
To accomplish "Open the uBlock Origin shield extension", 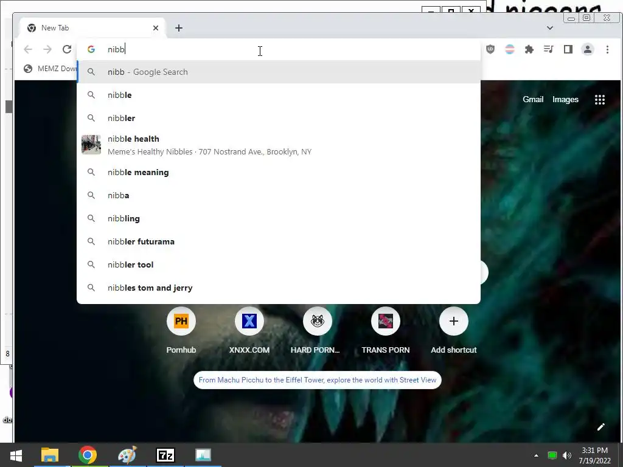I will [490, 49].
